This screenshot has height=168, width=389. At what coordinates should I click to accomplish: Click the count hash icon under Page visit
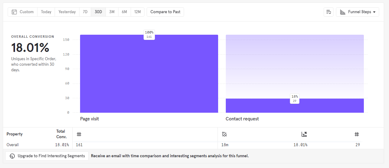(79, 134)
